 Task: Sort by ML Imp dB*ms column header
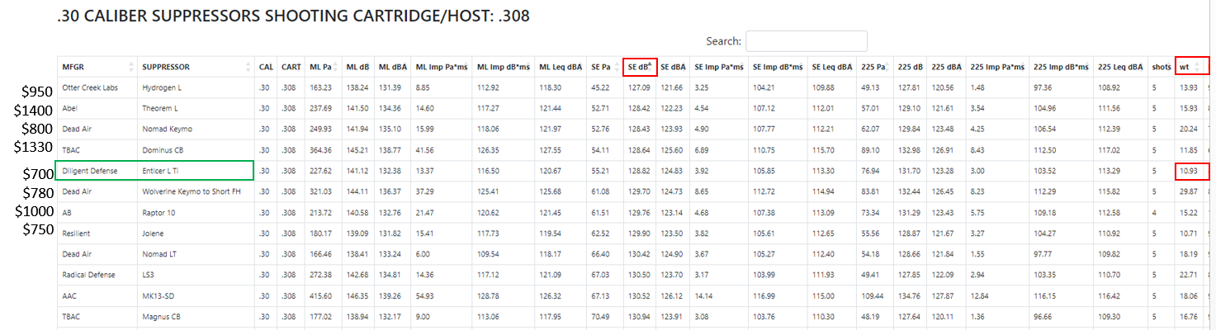coord(504,67)
